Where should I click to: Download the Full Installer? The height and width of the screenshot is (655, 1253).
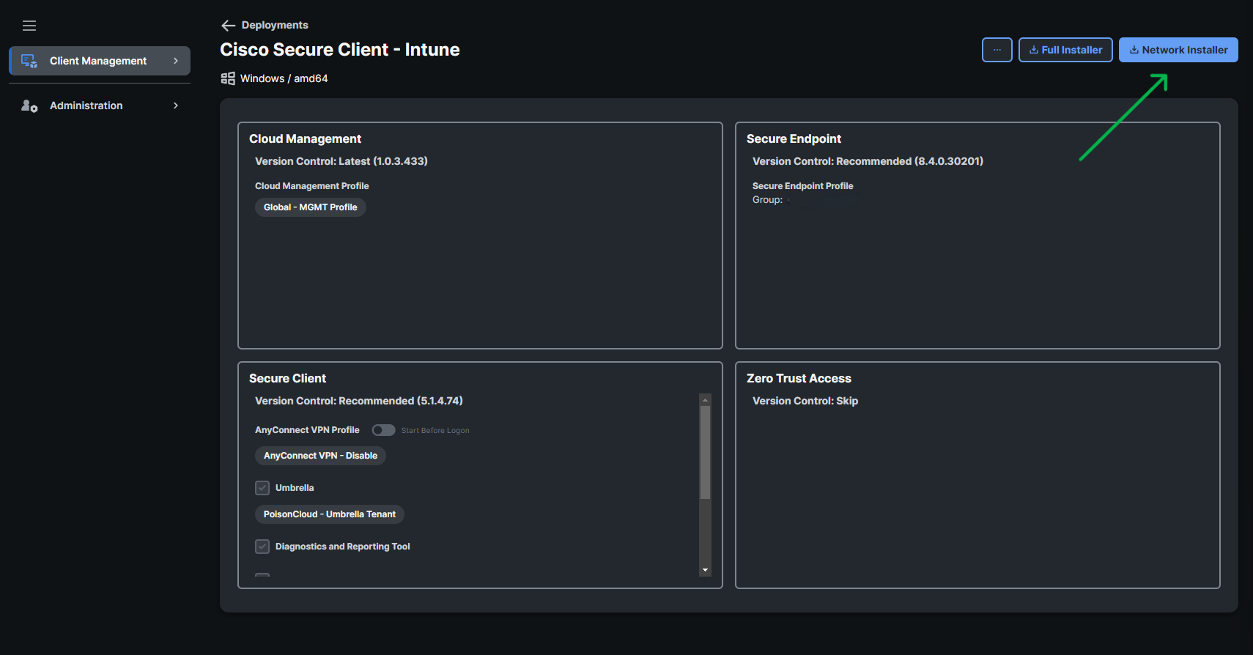pos(1065,50)
